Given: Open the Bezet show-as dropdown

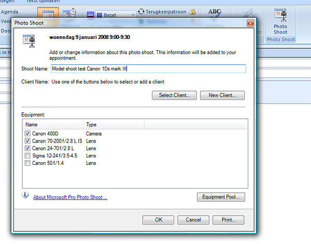Looking at the screenshot, I should 133,15.
